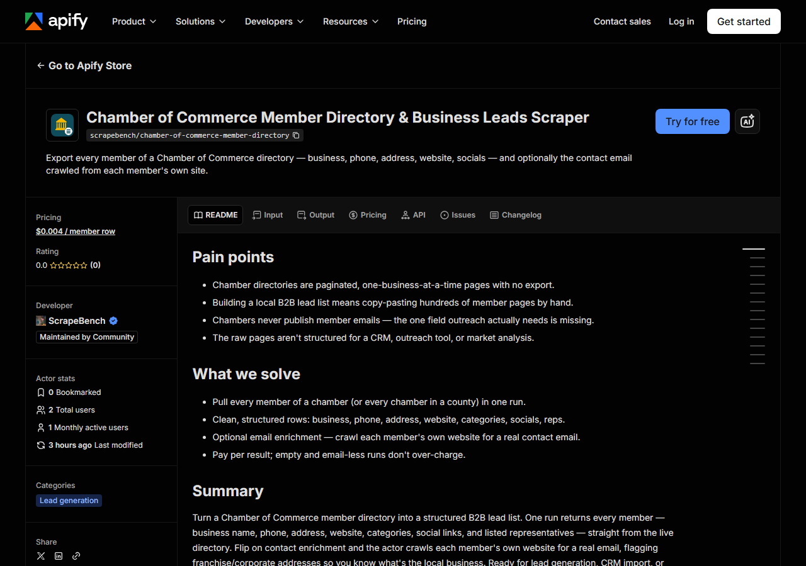
Task: Click Log in
Action: pyautogui.click(x=681, y=21)
